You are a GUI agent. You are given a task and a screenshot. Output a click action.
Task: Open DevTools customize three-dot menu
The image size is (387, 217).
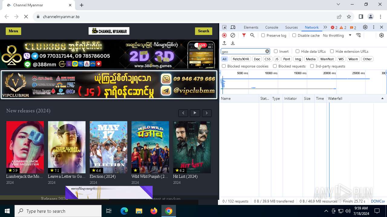pos(374,27)
